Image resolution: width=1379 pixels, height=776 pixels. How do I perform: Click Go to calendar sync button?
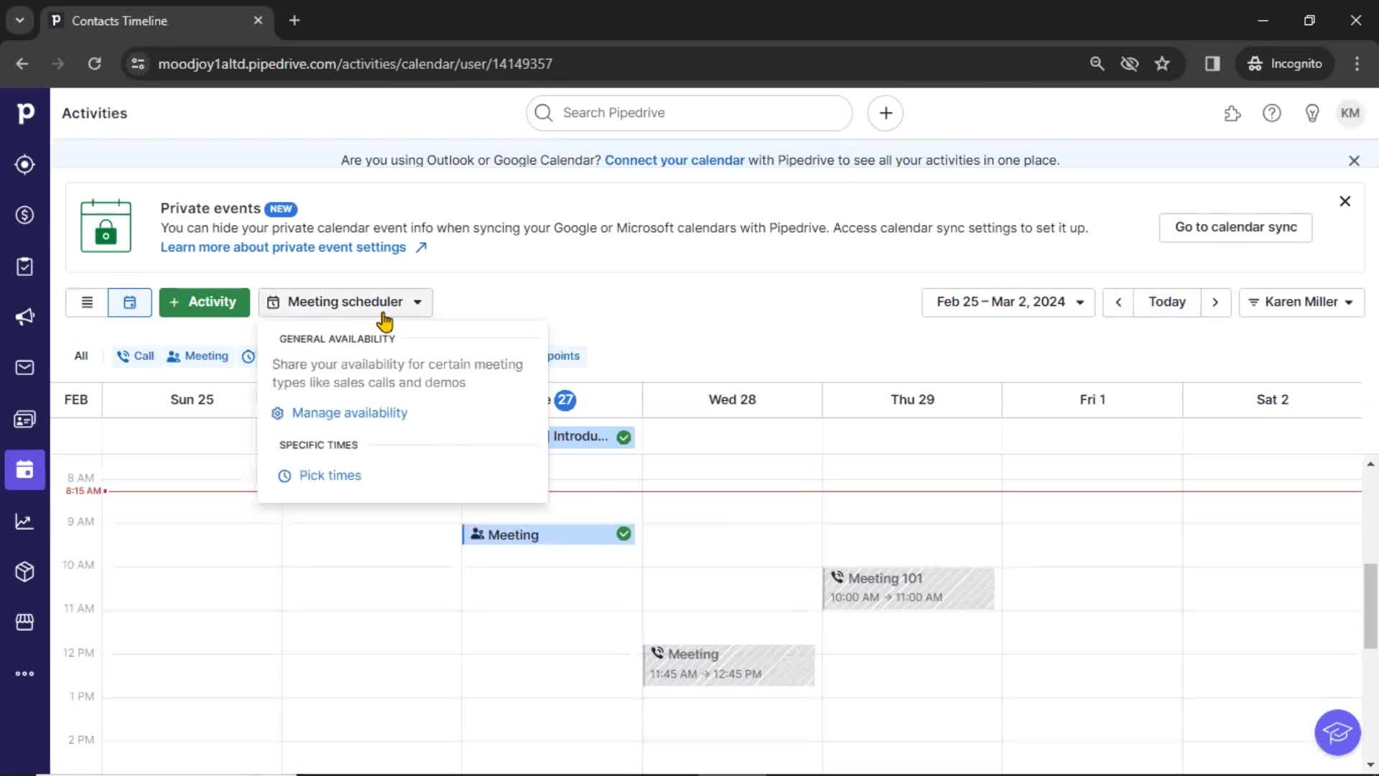[1235, 227]
